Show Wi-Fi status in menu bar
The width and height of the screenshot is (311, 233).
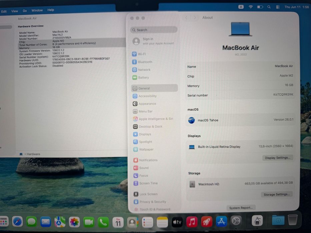click(x=251, y=7)
